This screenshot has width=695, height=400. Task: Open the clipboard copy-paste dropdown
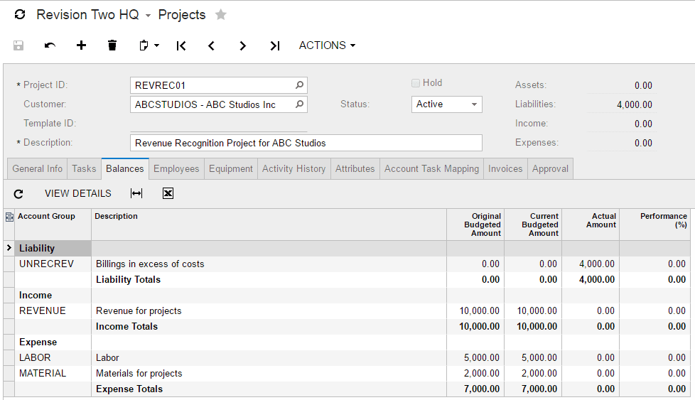[x=149, y=45]
